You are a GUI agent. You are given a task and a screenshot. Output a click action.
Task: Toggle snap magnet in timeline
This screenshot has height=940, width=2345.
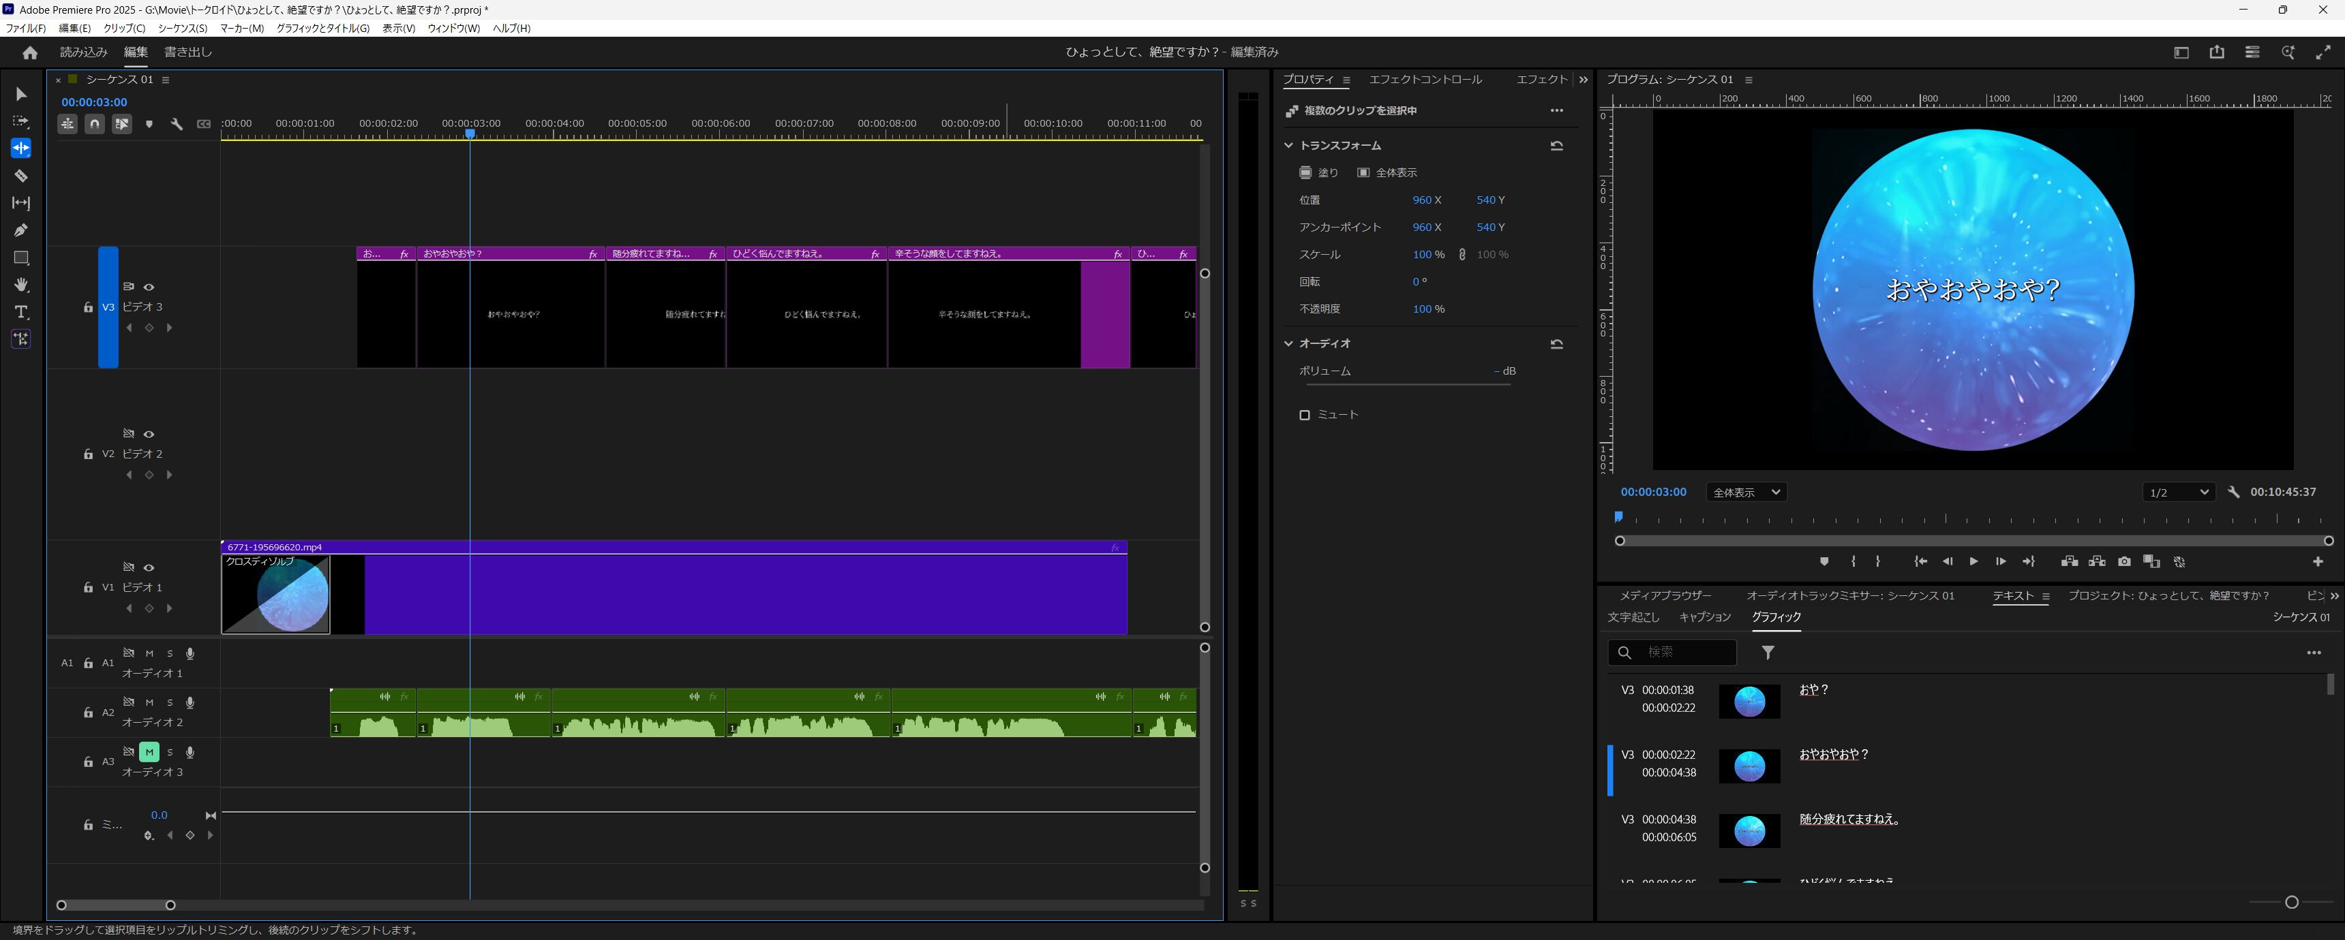[x=95, y=125]
